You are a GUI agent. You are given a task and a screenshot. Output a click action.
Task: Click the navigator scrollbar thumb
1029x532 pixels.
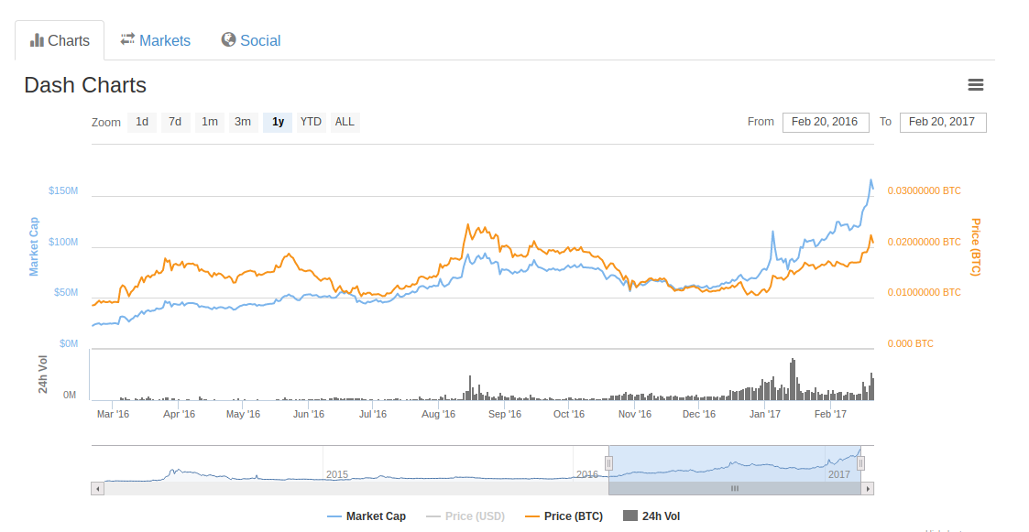pos(734,489)
